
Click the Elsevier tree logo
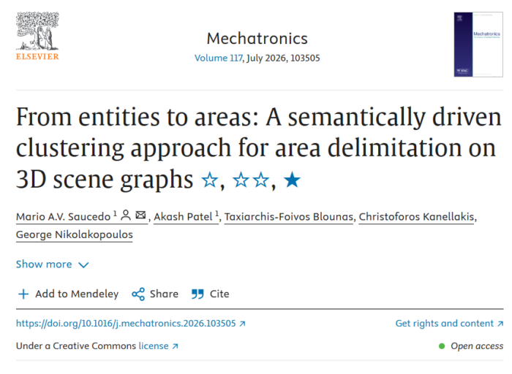[37, 36]
